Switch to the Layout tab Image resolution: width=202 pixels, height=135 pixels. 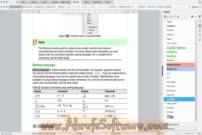pos(55,2)
